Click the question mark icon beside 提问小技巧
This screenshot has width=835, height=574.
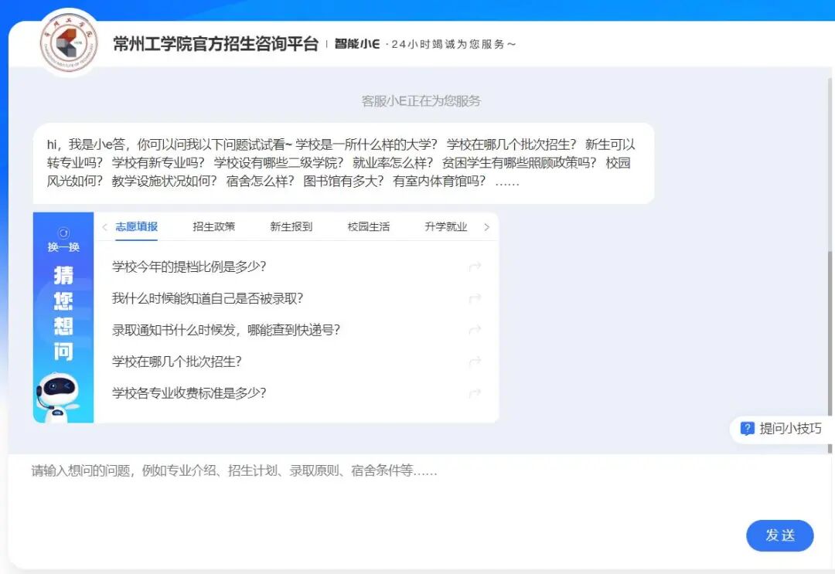point(747,428)
